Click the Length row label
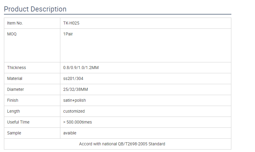Viewport: 255px width, 152px height. click(x=14, y=111)
